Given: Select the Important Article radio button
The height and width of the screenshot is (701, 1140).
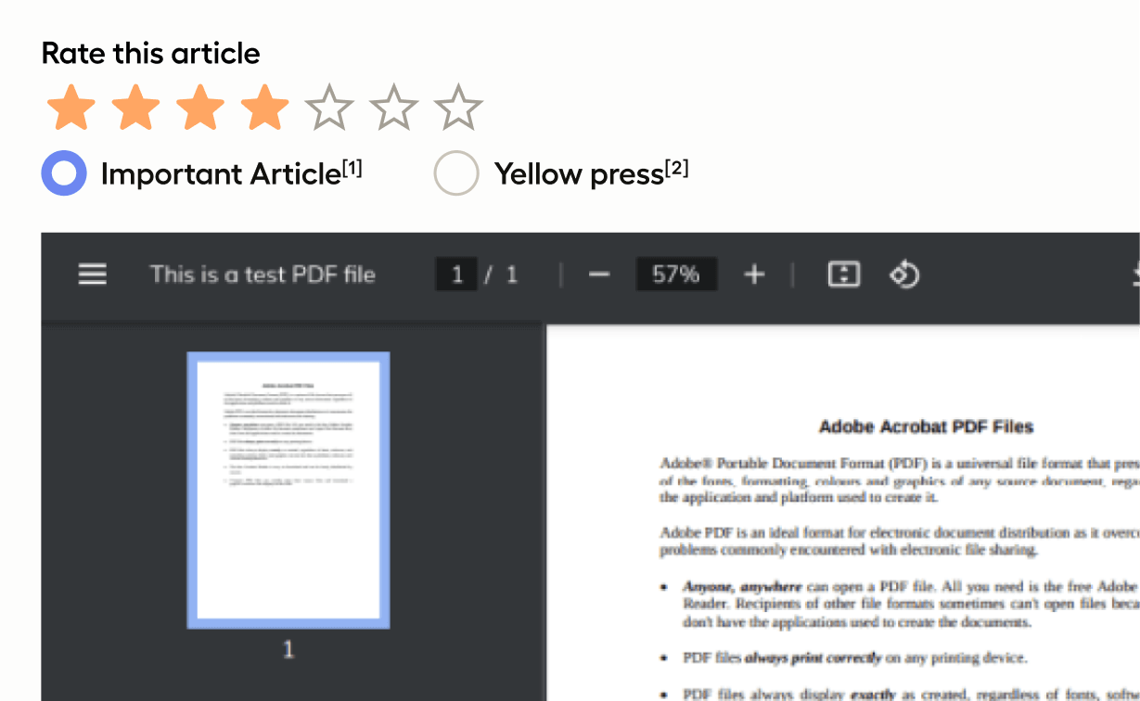Looking at the screenshot, I should [x=64, y=173].
